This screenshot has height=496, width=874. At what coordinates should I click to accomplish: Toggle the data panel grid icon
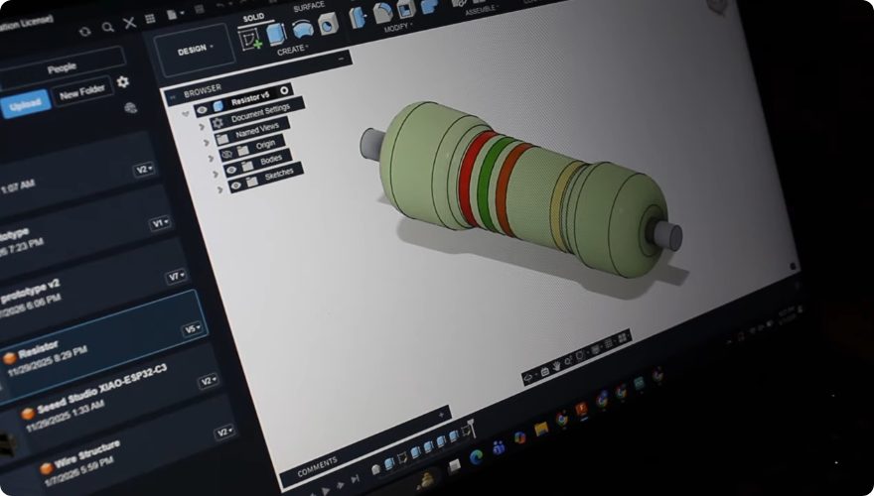click(150, 19)
